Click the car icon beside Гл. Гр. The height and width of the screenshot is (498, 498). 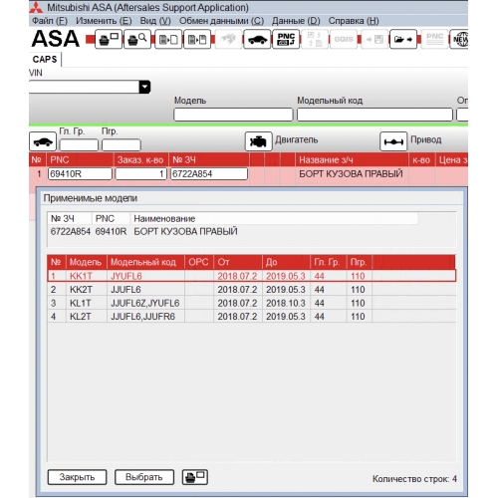(x=43, y=141)
